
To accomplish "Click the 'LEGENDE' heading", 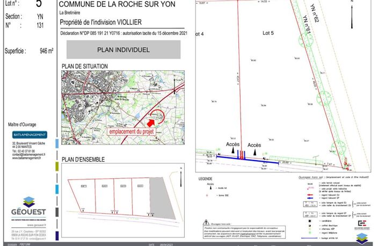I will tap(205, 179).
